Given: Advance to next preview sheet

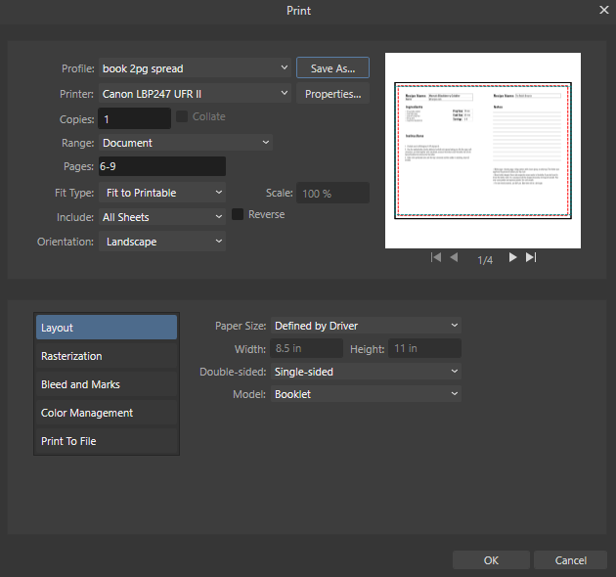Looking at the screenshot, I should 512,257.
